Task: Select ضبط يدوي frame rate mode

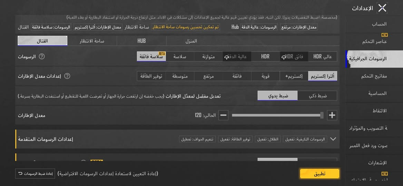Action: [277, 96]
